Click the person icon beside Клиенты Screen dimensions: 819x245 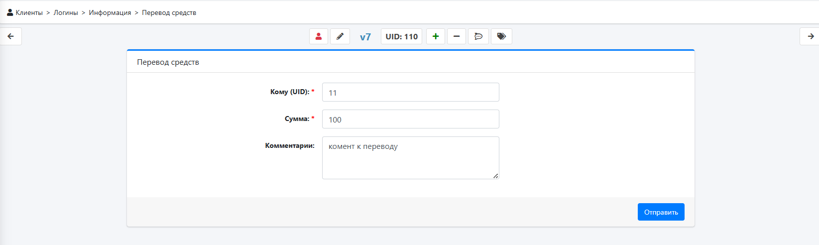10,12
